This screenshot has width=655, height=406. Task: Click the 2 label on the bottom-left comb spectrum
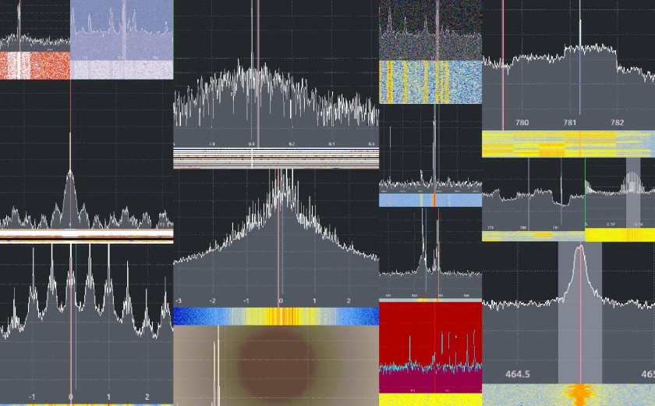pyautogui.click(x=147, y=397)
